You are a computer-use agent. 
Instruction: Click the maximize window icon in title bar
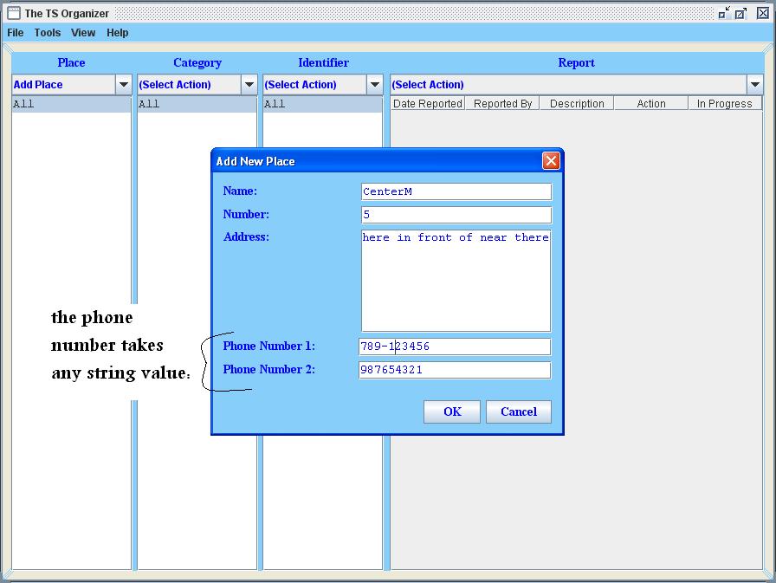click(740, 13)
